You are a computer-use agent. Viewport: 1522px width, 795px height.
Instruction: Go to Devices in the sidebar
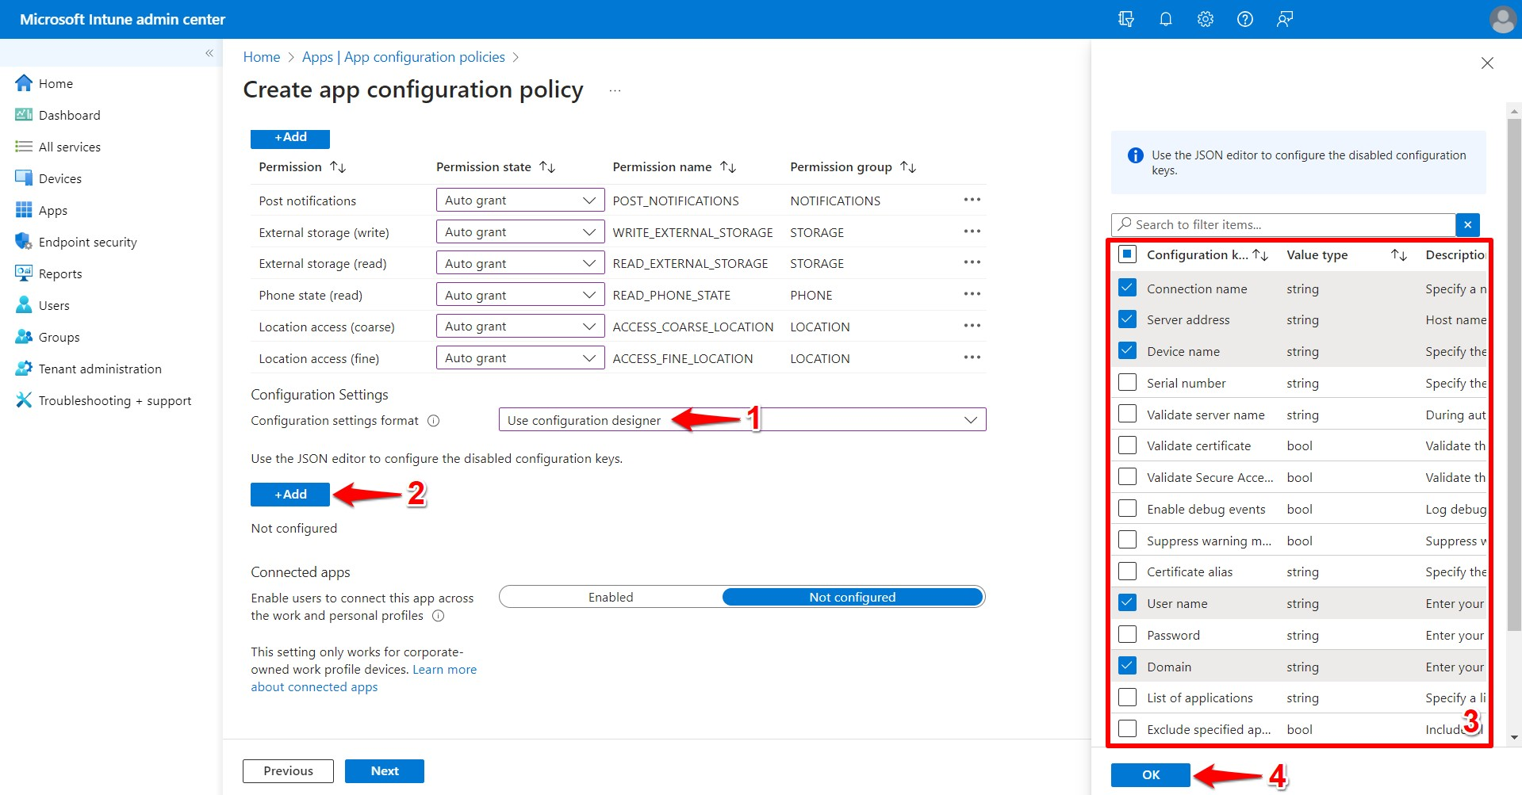[x=60, y=178]
